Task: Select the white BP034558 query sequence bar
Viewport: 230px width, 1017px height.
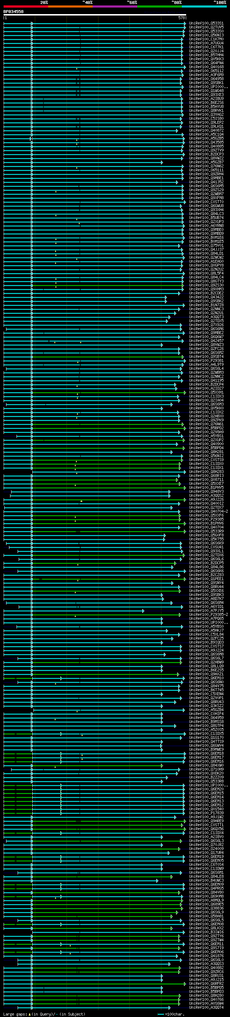Action: point(95,14)
